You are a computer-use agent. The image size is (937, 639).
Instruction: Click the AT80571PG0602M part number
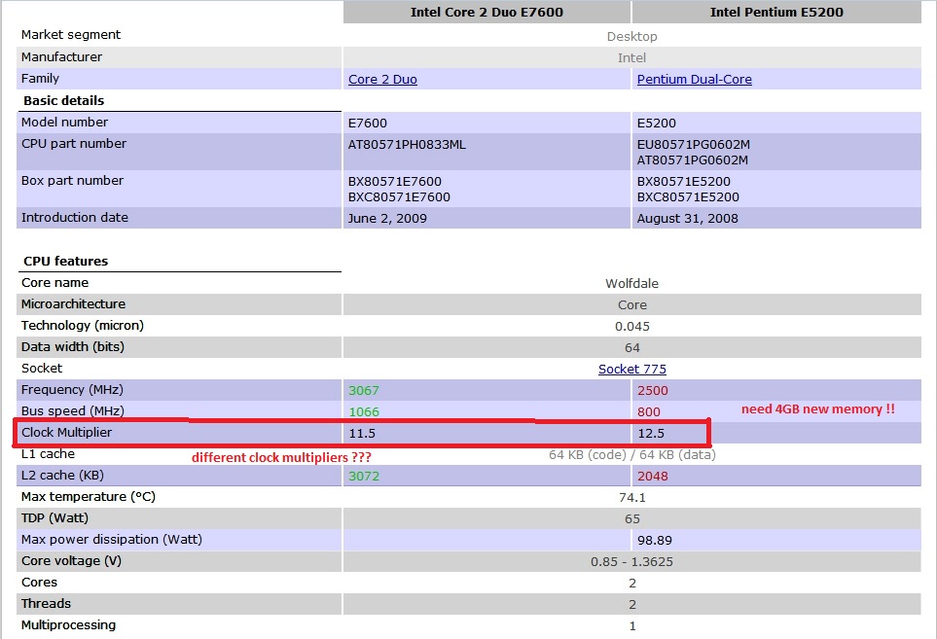[693, 160]
